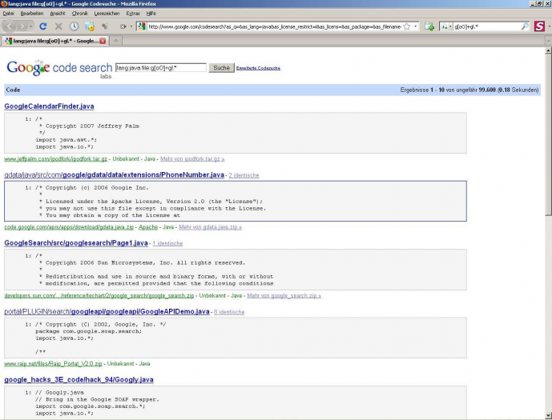Bookmark this page with the star icon
This screenshot has height=420, width=552.
(407, 26)
